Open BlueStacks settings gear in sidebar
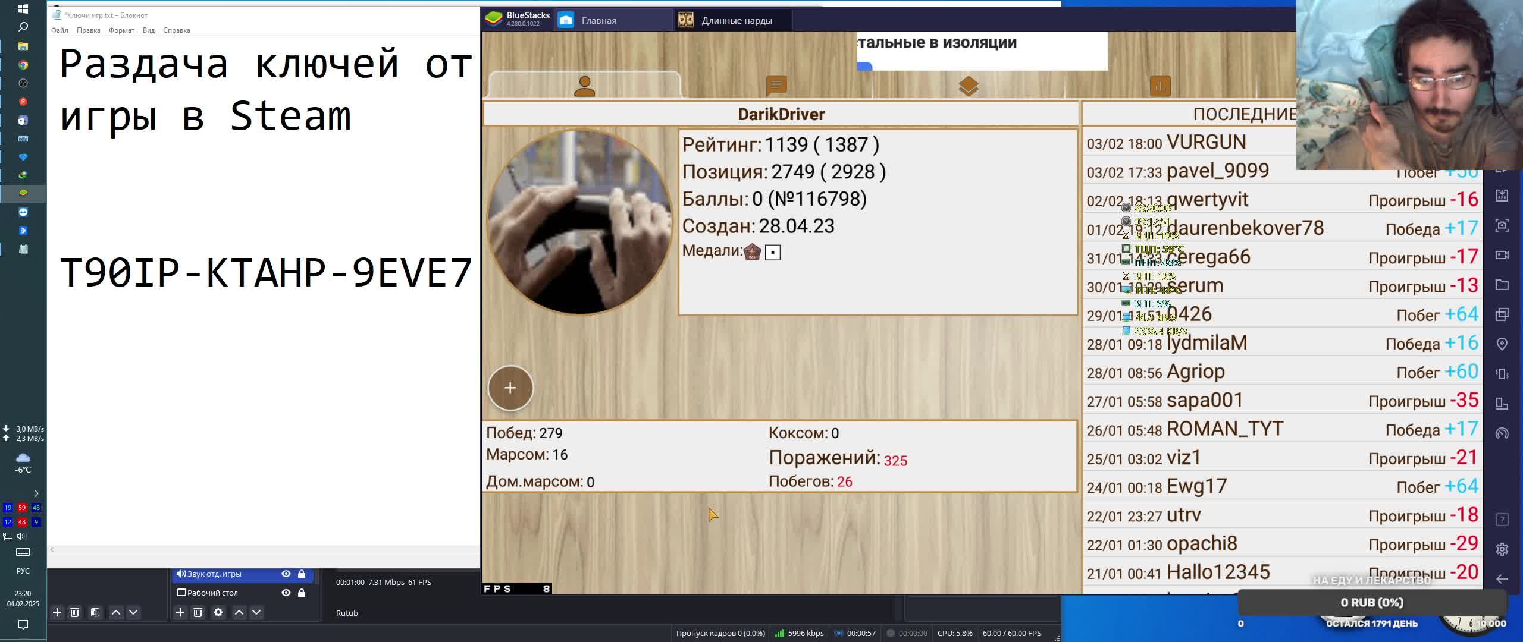 pos(1502,549)
